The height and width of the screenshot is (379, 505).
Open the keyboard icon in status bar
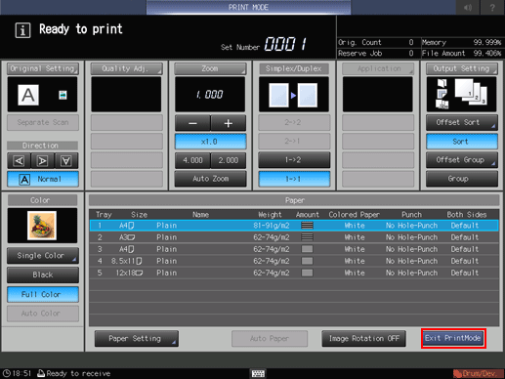258,373
